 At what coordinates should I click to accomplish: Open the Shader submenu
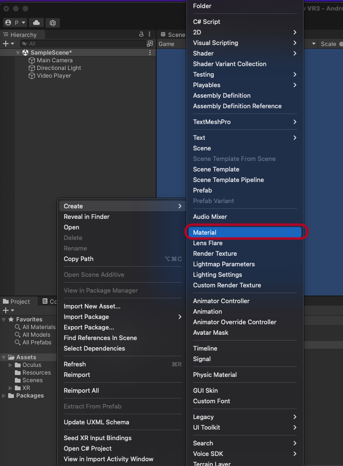point(245,54)
